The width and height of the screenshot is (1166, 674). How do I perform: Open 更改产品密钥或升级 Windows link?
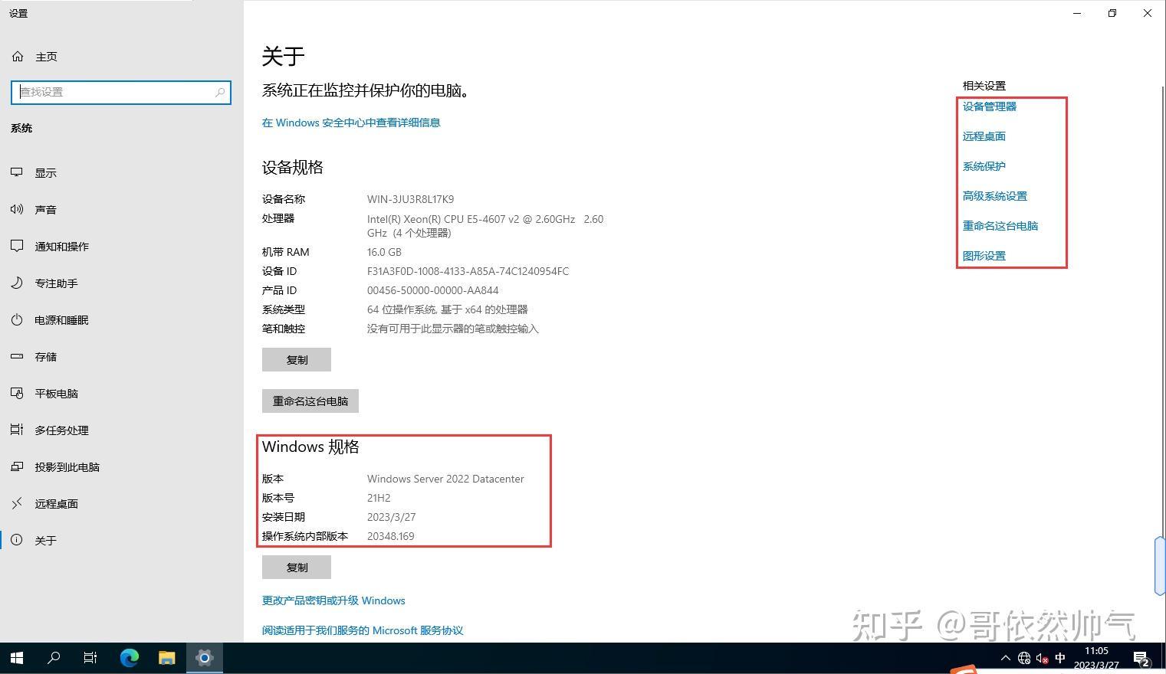pos(333,600)
